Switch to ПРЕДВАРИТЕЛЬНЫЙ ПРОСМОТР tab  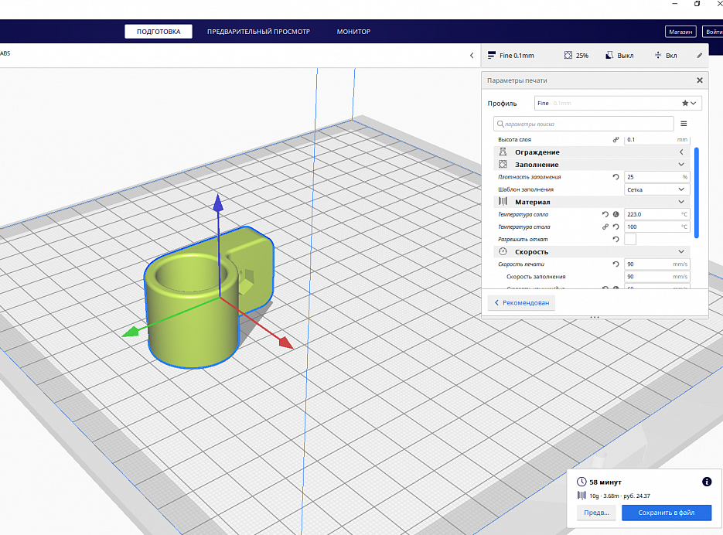(x=258, y=32)
